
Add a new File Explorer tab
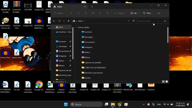[92, 7]
